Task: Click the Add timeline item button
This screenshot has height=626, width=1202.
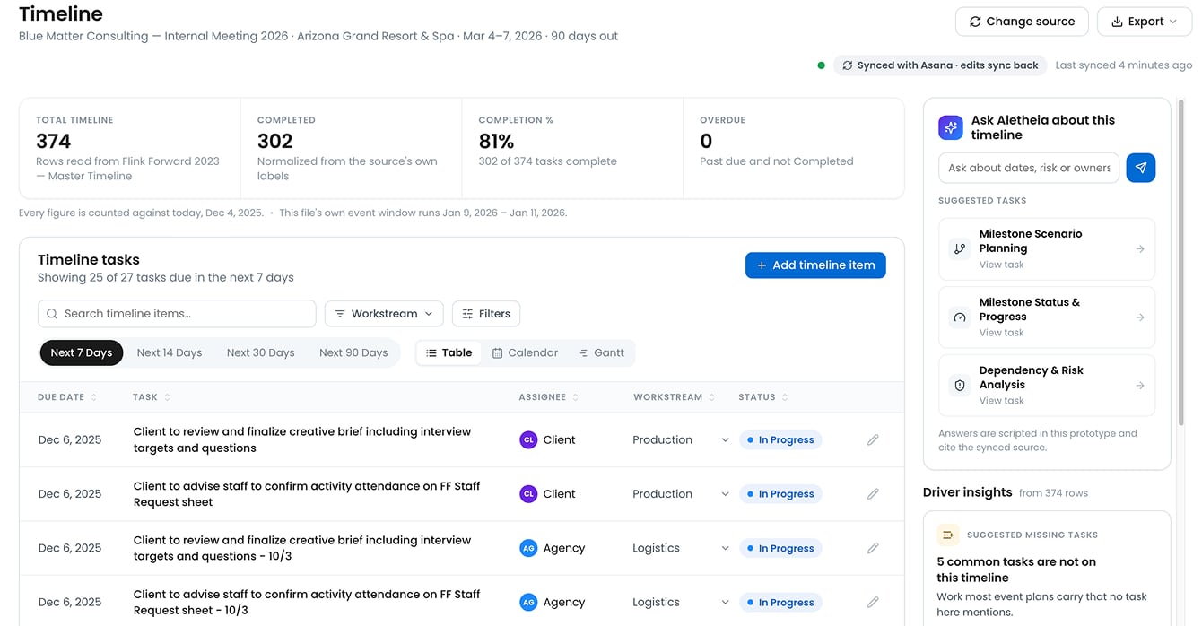Action: [x=815, y=265]
